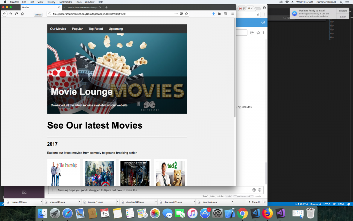Select the Ted 2 movie poster

coord(170,173)
